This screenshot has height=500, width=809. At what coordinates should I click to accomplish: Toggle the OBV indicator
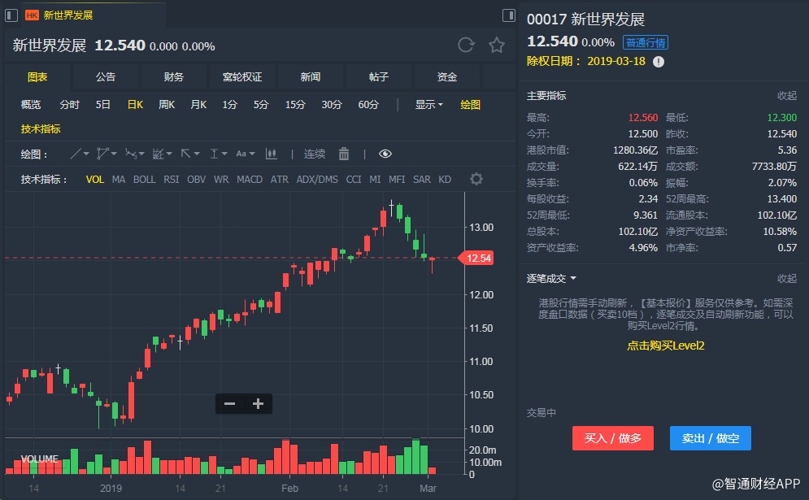click(x=196, y=179)
